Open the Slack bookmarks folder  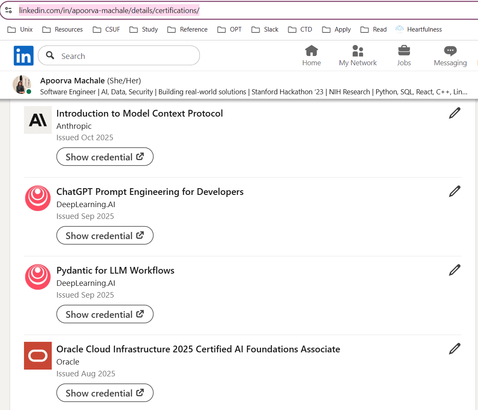pos(265,29)
